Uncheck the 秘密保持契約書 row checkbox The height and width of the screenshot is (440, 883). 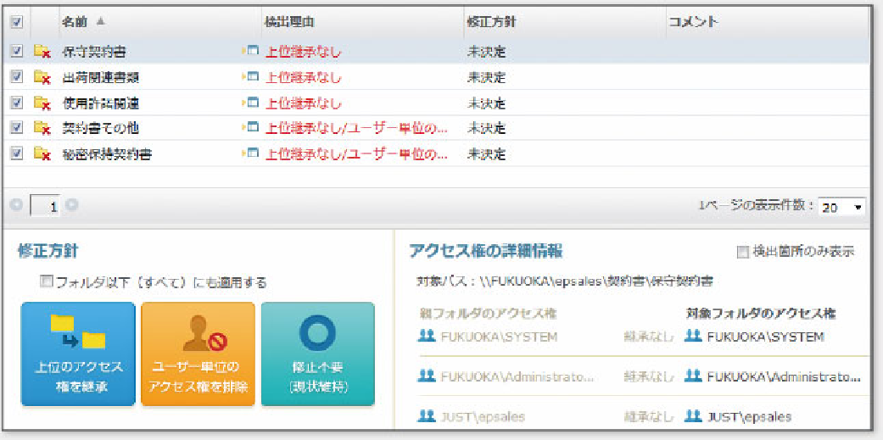[x=17, y=153]
